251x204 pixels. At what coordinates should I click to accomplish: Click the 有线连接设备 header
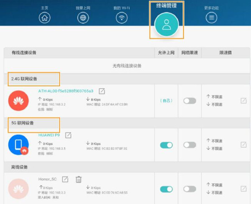coord(24,53)
